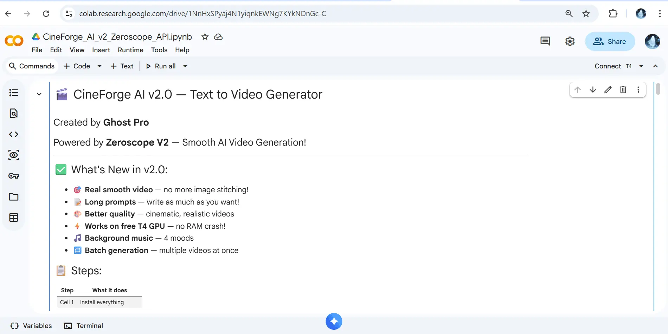Click the Google Drive icon beside title
The width and height of the screenshot is (668, 334).
(x=36, y=37)
